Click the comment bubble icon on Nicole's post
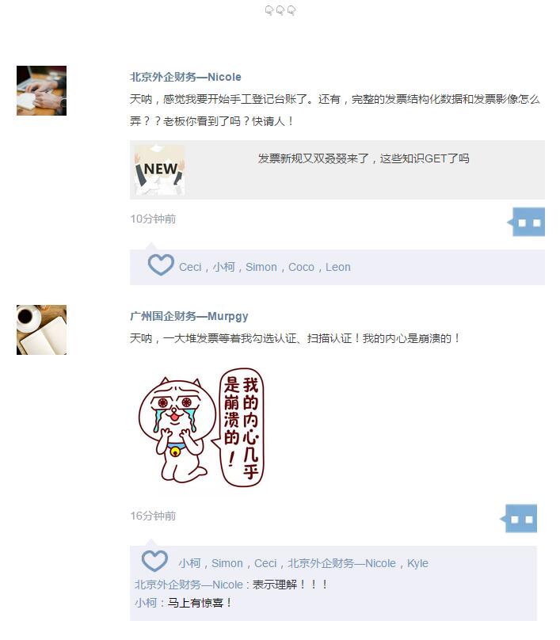The width and height of the screenshot is (560, 640). pyautogui.click(x=527, y=222)
